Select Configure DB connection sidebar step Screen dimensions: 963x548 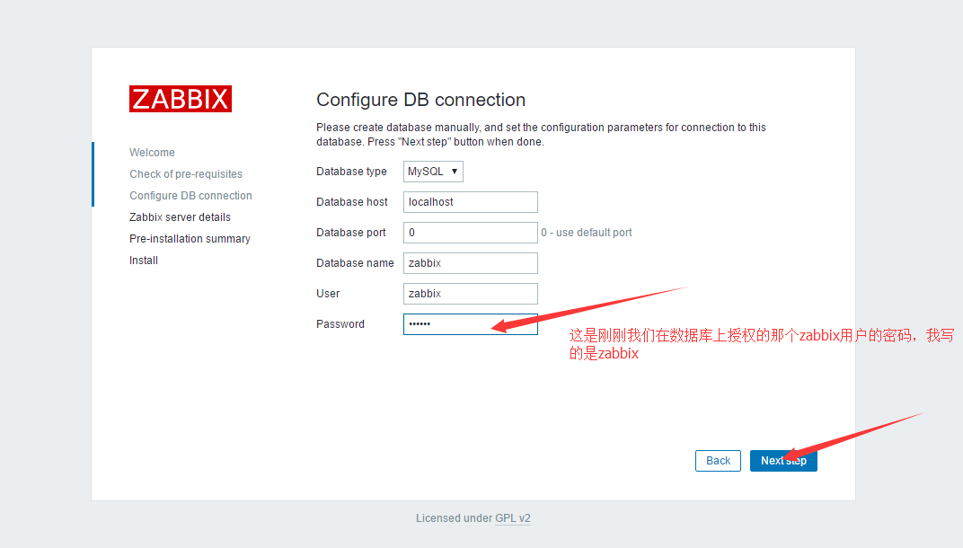tap(190, 195)
